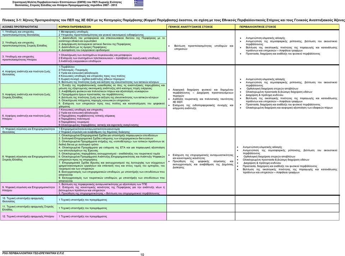Click "2. Διαμόρφωση λειτουργικού αστικού δικτύου της Περιφέρειας"
The width and height of the screenshot is (345, 256).
(95, 44)
